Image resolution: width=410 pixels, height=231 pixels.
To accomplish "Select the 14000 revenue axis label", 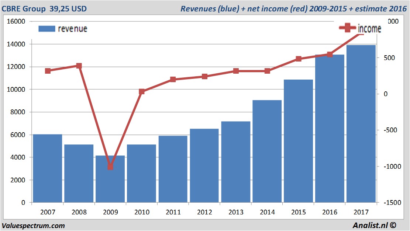I will [x=16, y=44].
